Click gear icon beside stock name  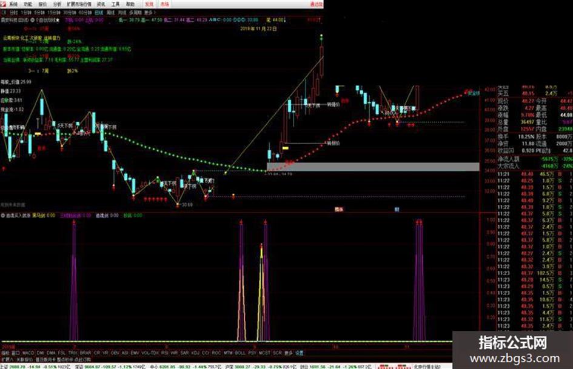(x=32, y=20)
